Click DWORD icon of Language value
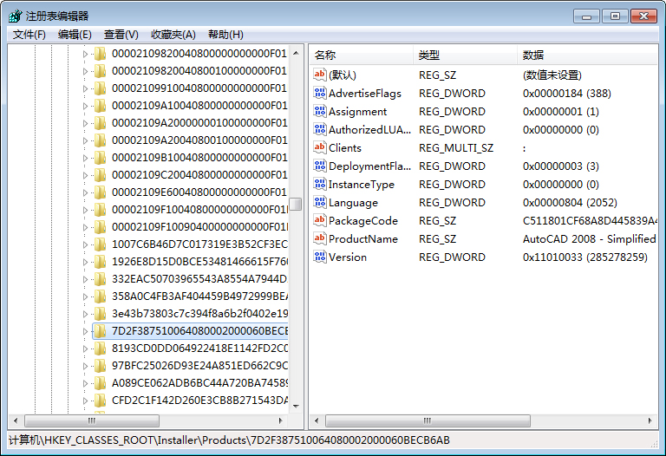Viewport: 666px width, 456px height. click(x=319, y=203)
